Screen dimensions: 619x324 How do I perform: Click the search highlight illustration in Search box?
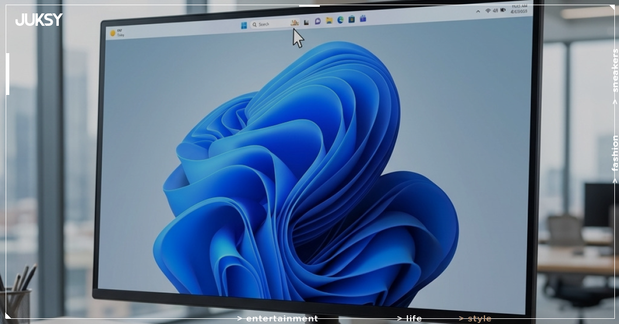point(295,23)
